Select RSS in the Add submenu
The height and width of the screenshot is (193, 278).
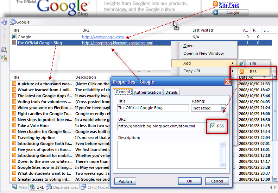[254, 71]
